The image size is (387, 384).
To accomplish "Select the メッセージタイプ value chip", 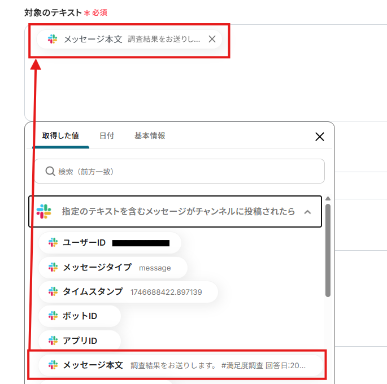I will 113,267.
